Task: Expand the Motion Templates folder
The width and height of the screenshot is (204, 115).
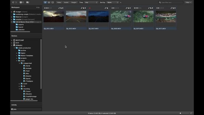Action: (x=17, y=56)
